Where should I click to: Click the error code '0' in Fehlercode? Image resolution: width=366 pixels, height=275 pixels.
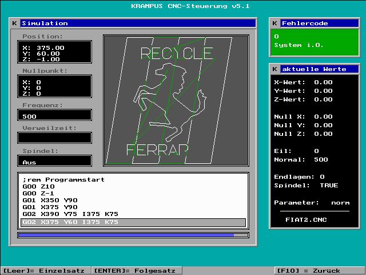coord(276,37)
